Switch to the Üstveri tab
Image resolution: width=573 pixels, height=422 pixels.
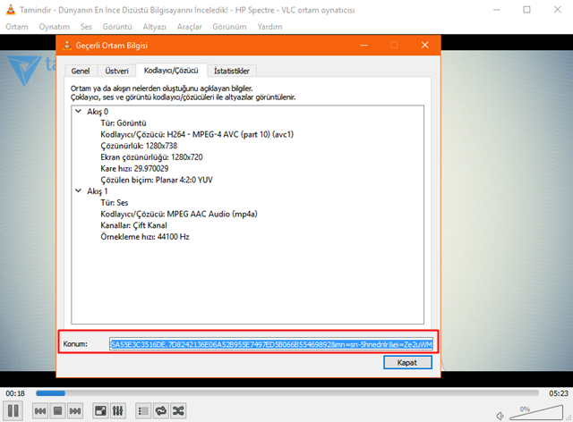(116, 71)
